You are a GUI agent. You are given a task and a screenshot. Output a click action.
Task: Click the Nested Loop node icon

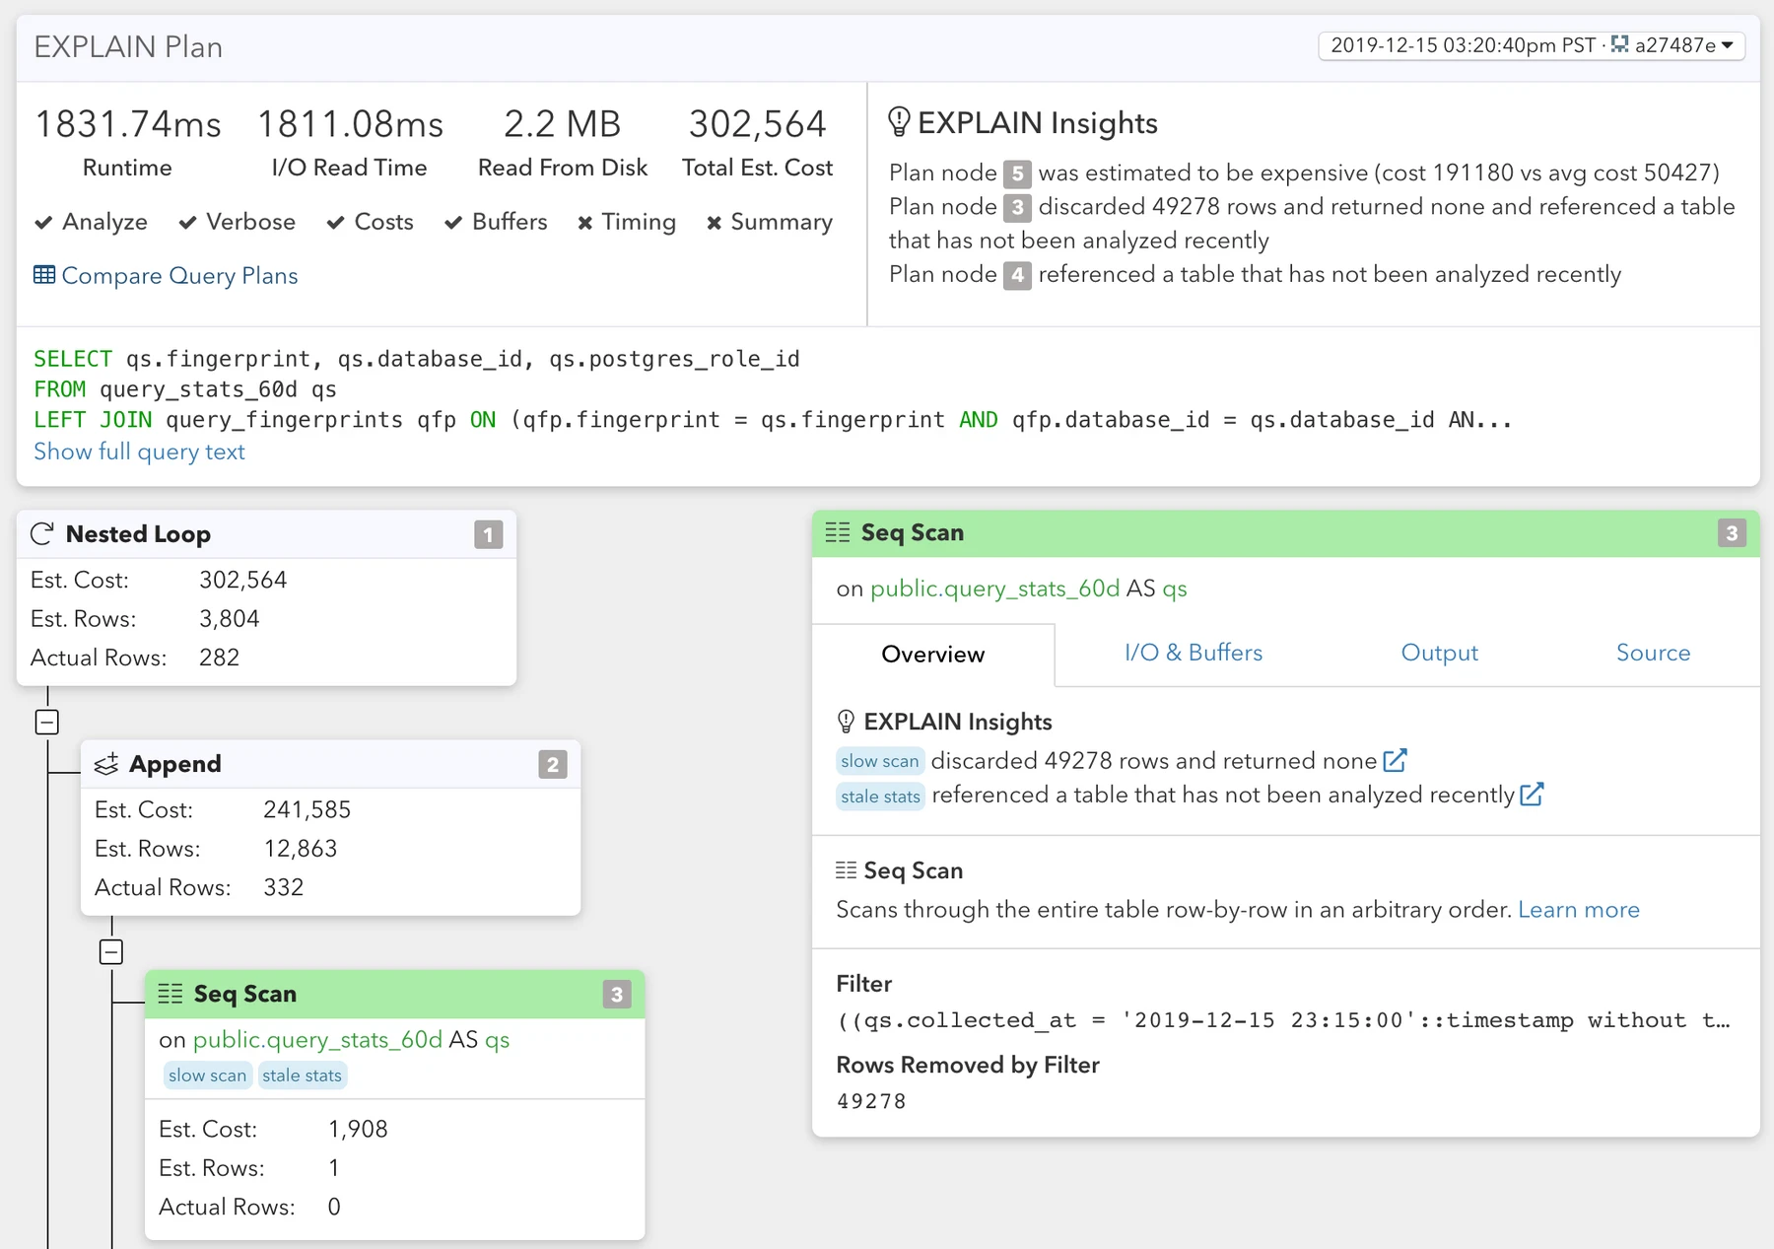pyautogui.click(x=42, y=534)
